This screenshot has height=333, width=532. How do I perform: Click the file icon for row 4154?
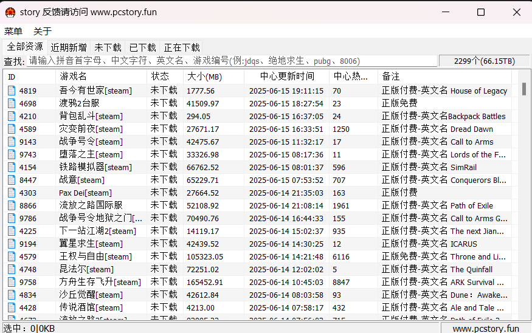[x=12, y=167]
